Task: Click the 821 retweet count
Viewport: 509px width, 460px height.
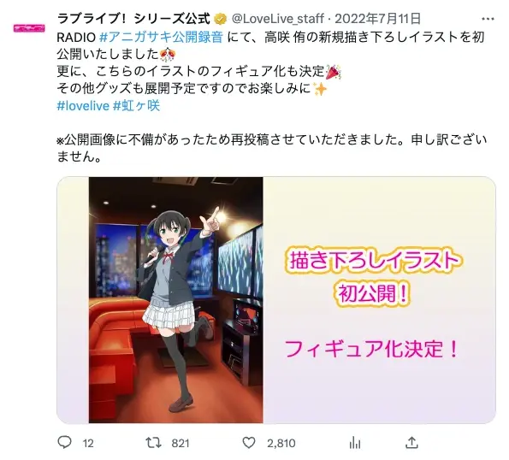Action: pos(181,443)
